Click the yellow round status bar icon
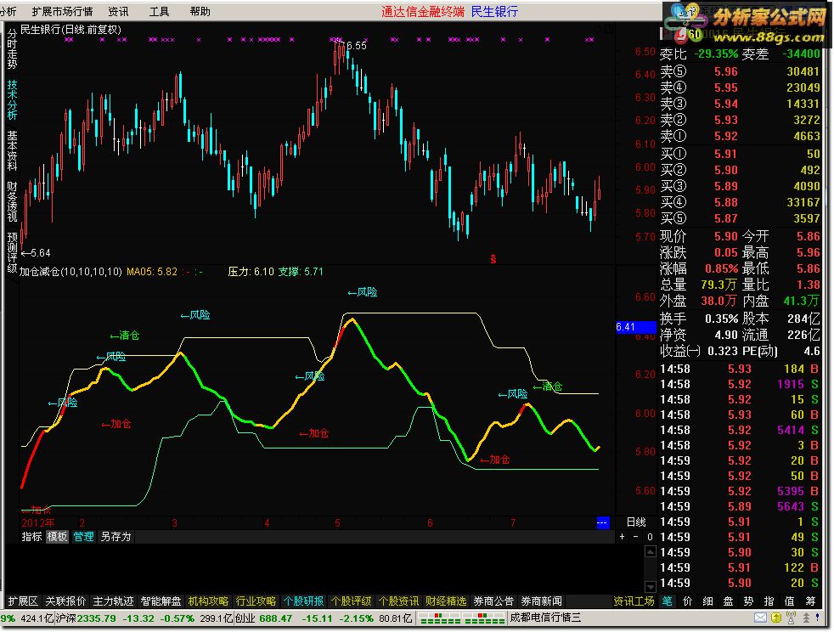The image size is (834, 632). coord(776,618)
